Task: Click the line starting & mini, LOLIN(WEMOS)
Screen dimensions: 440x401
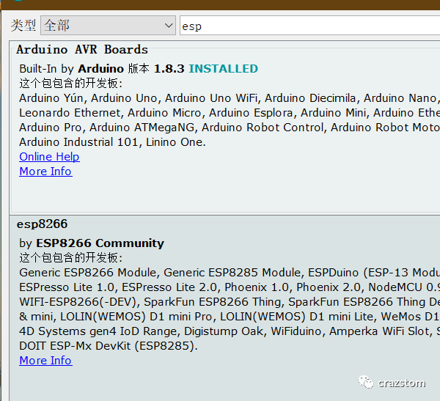Action: coord(230,317)
